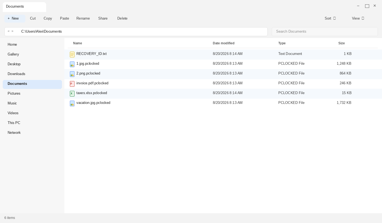Click the 246 KB size cell
382x223 pixels.
pyautogui.click(x=345, y=83)
